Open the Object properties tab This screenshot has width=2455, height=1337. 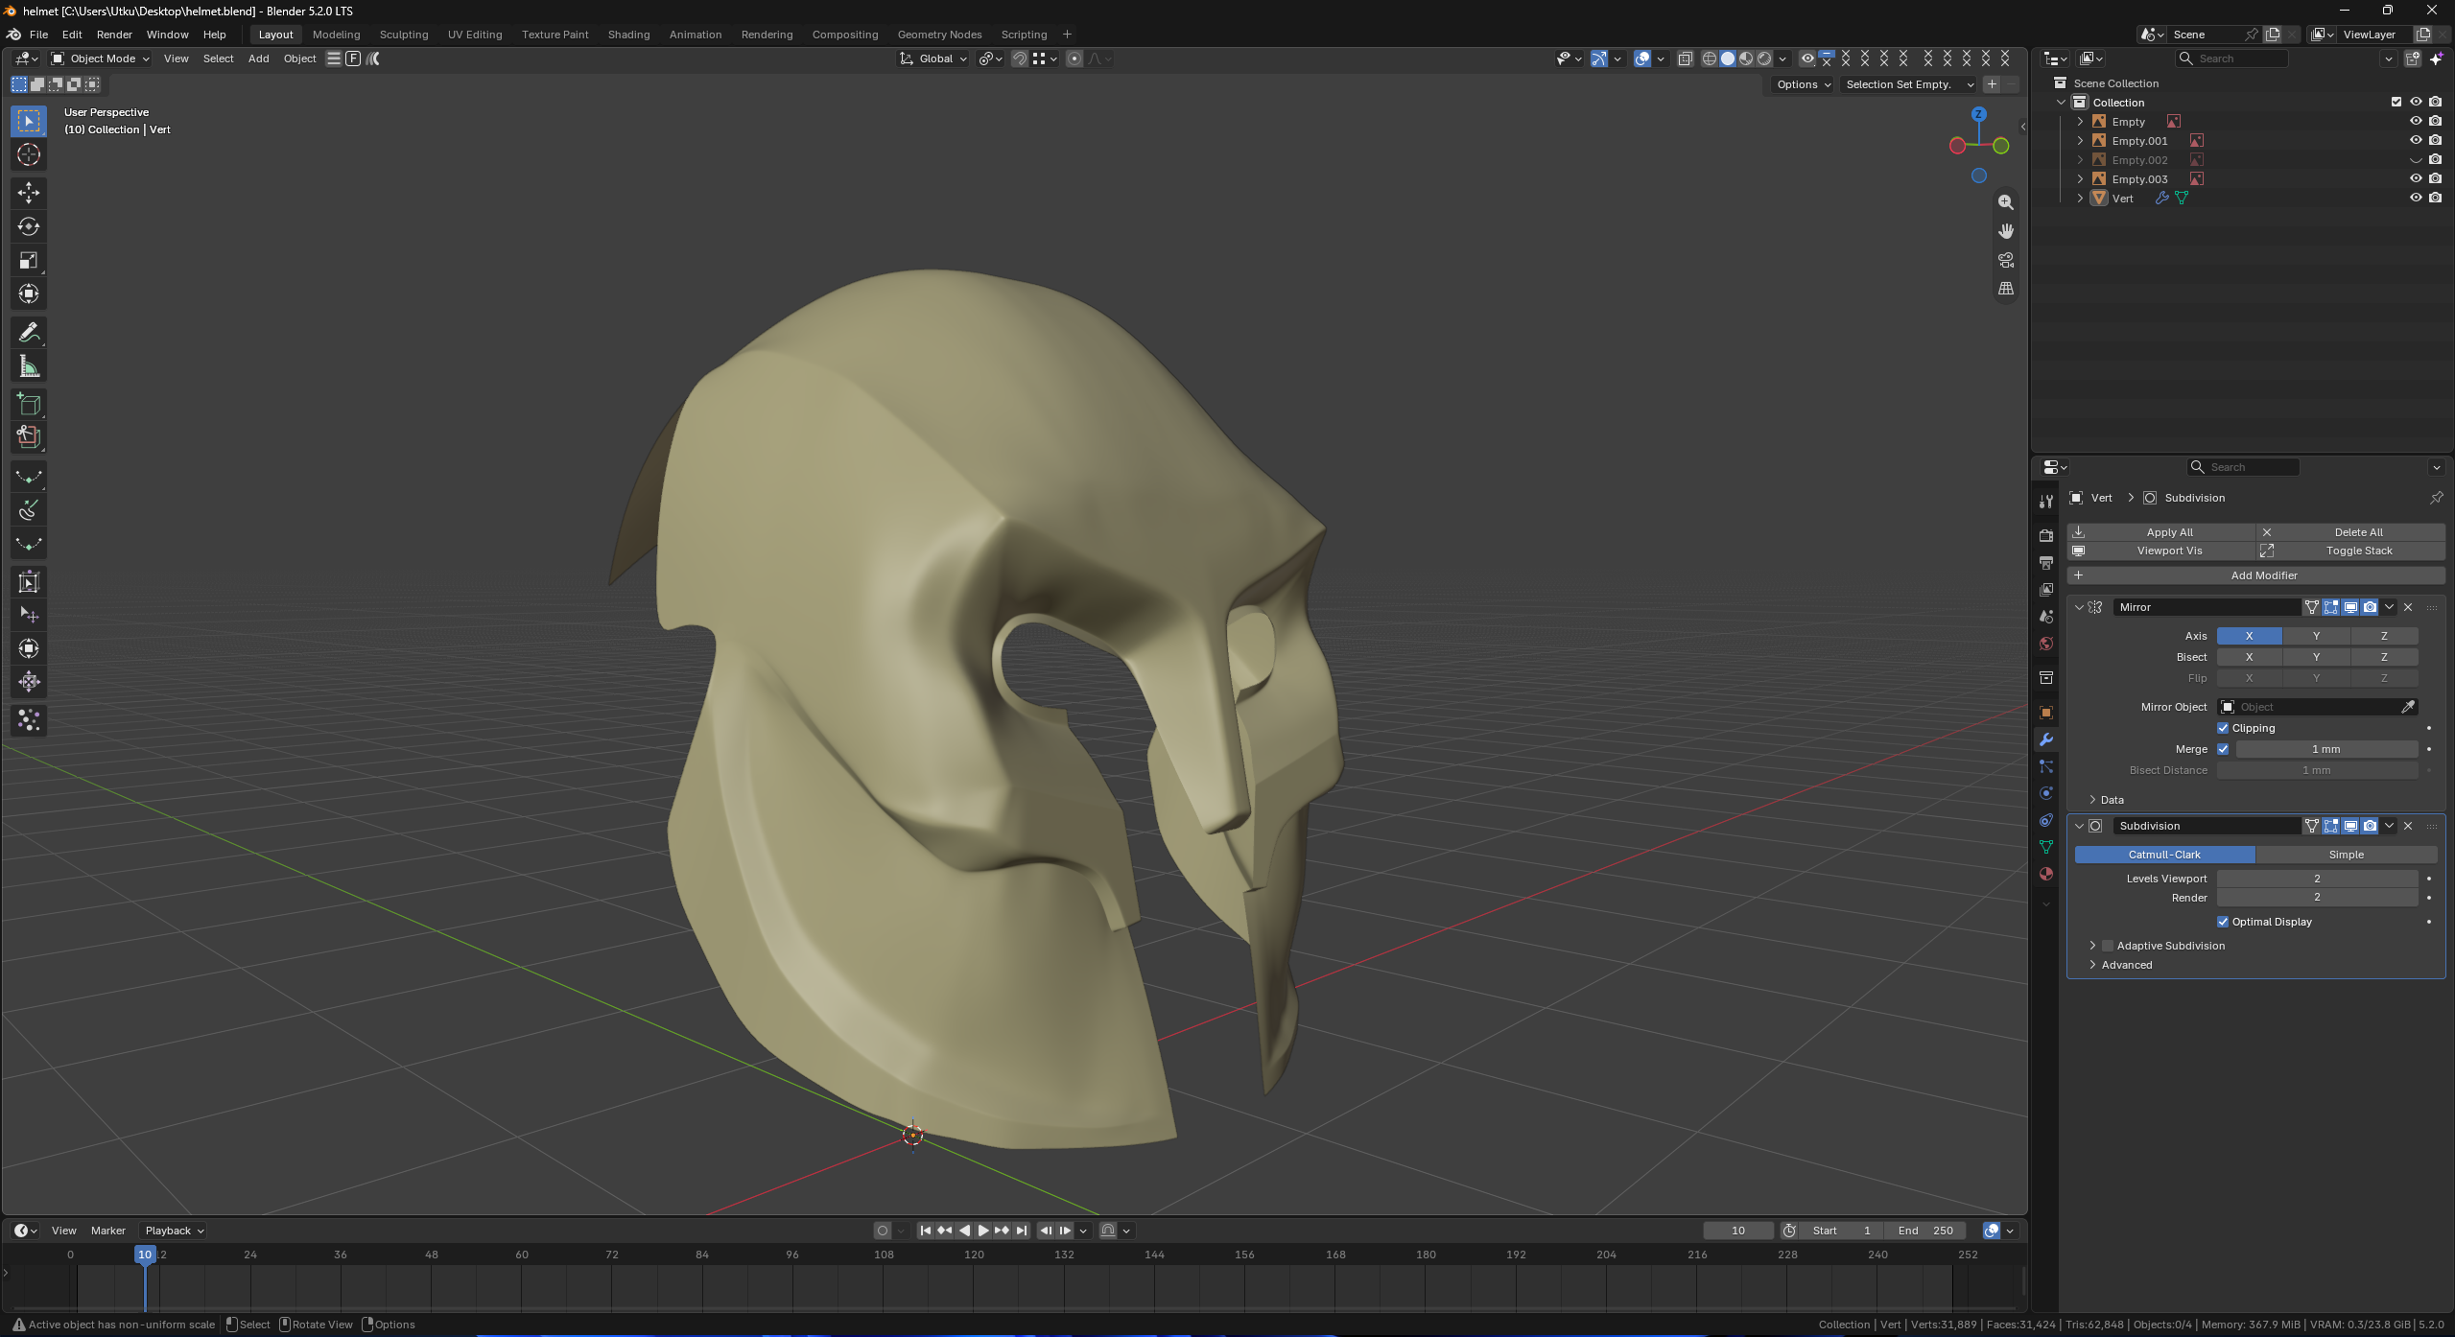2046,713
